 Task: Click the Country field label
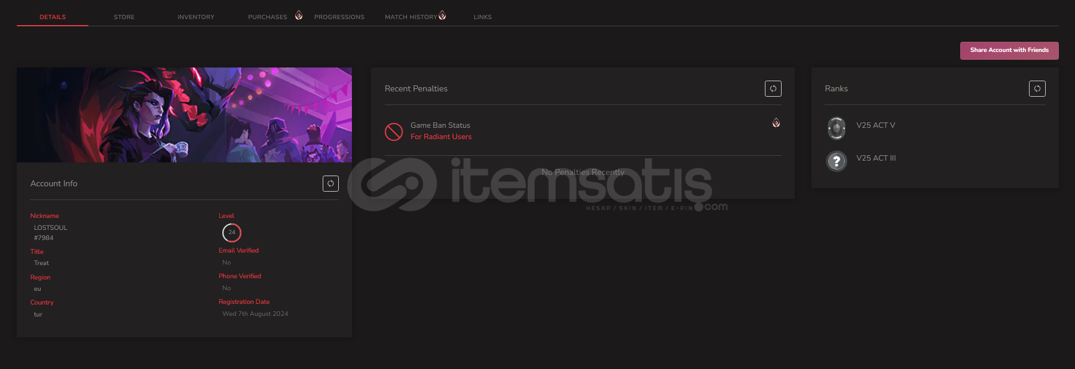click(42, 302)
